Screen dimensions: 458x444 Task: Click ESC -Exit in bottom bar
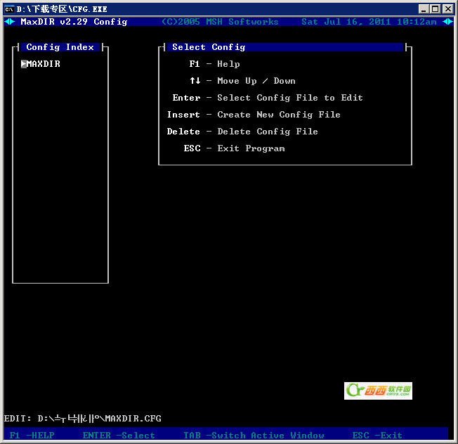(377, 436)
